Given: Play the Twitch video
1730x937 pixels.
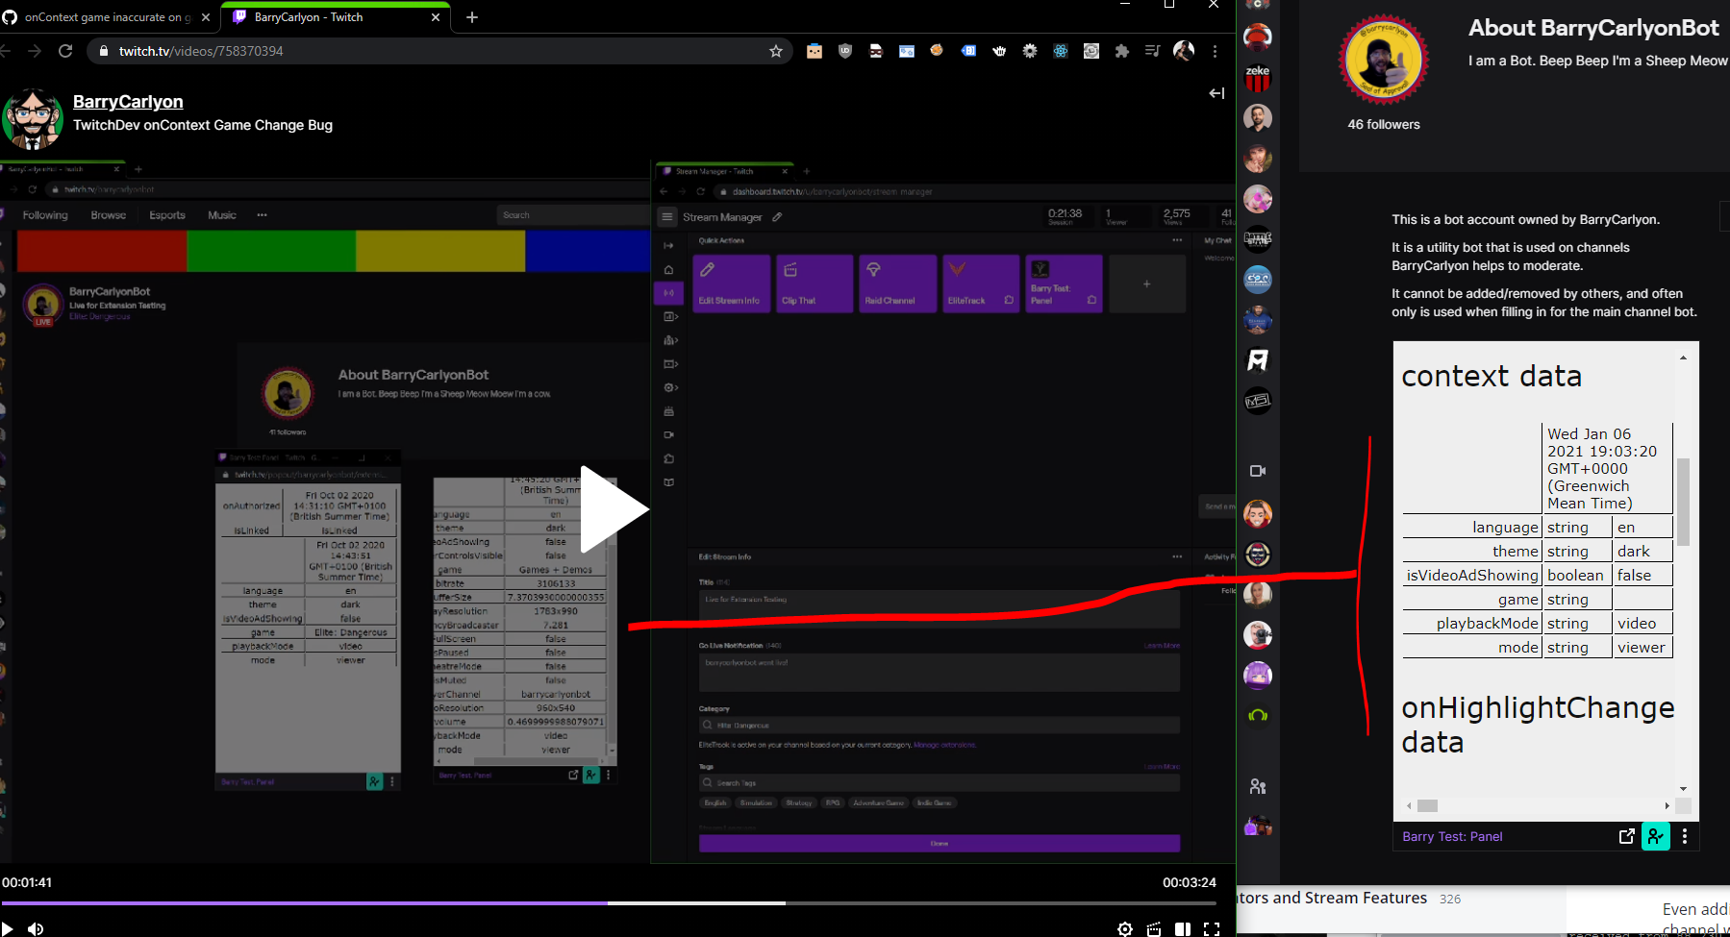Looking at the screenshot, I should (x=615, y=509).
